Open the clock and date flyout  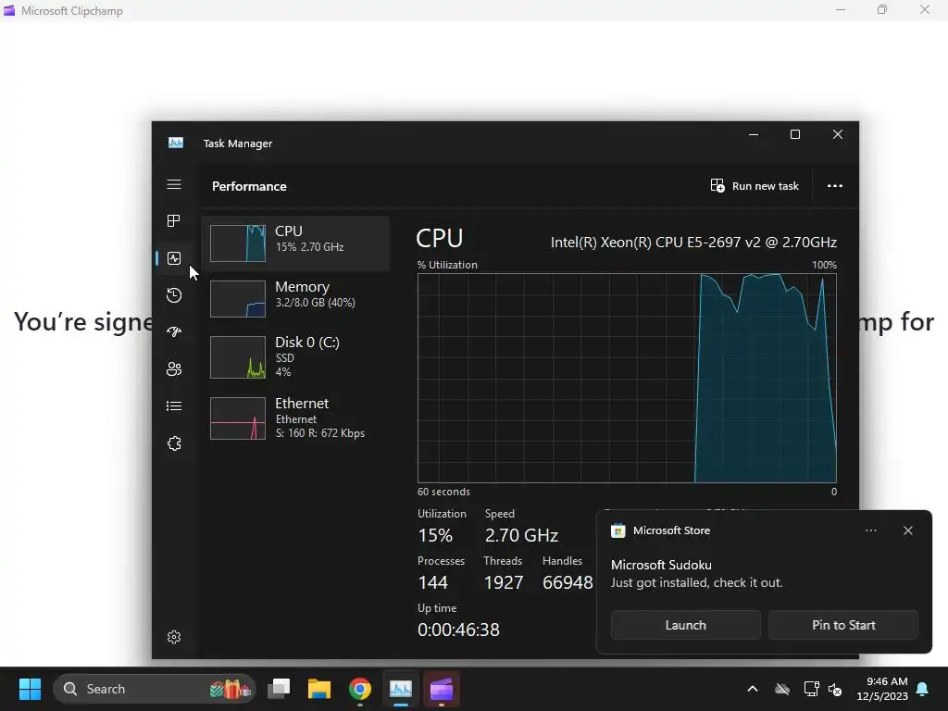point(882,689)
